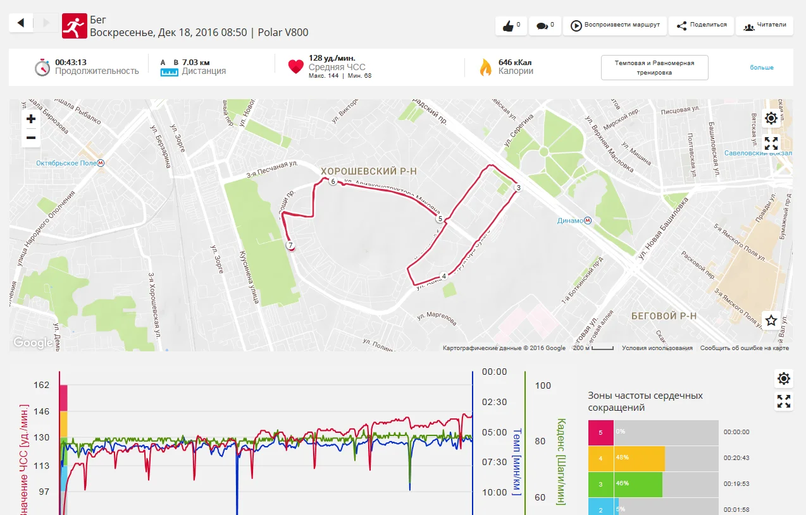The height and width of the screenshot is (515, 806).
Task: Zoom out the map with minus
Action: [31, 138]
